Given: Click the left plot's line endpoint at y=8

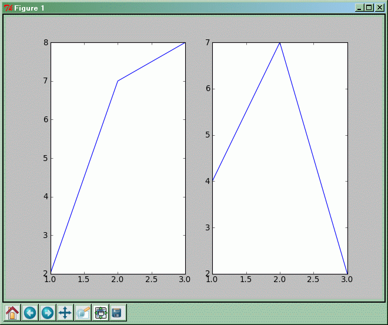Looking at the screenshot, I should 185,43.
